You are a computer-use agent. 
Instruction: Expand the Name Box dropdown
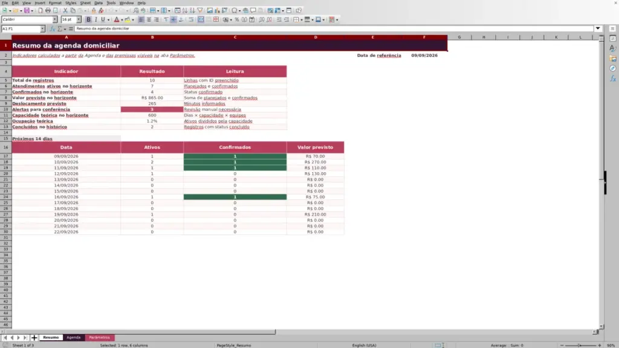(x=42, y=29)
